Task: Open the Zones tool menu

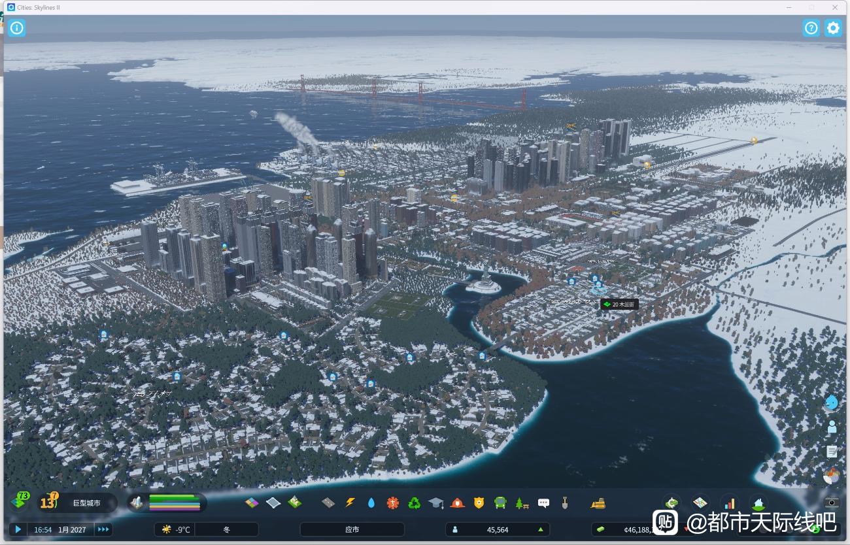Action: point(252,503)
